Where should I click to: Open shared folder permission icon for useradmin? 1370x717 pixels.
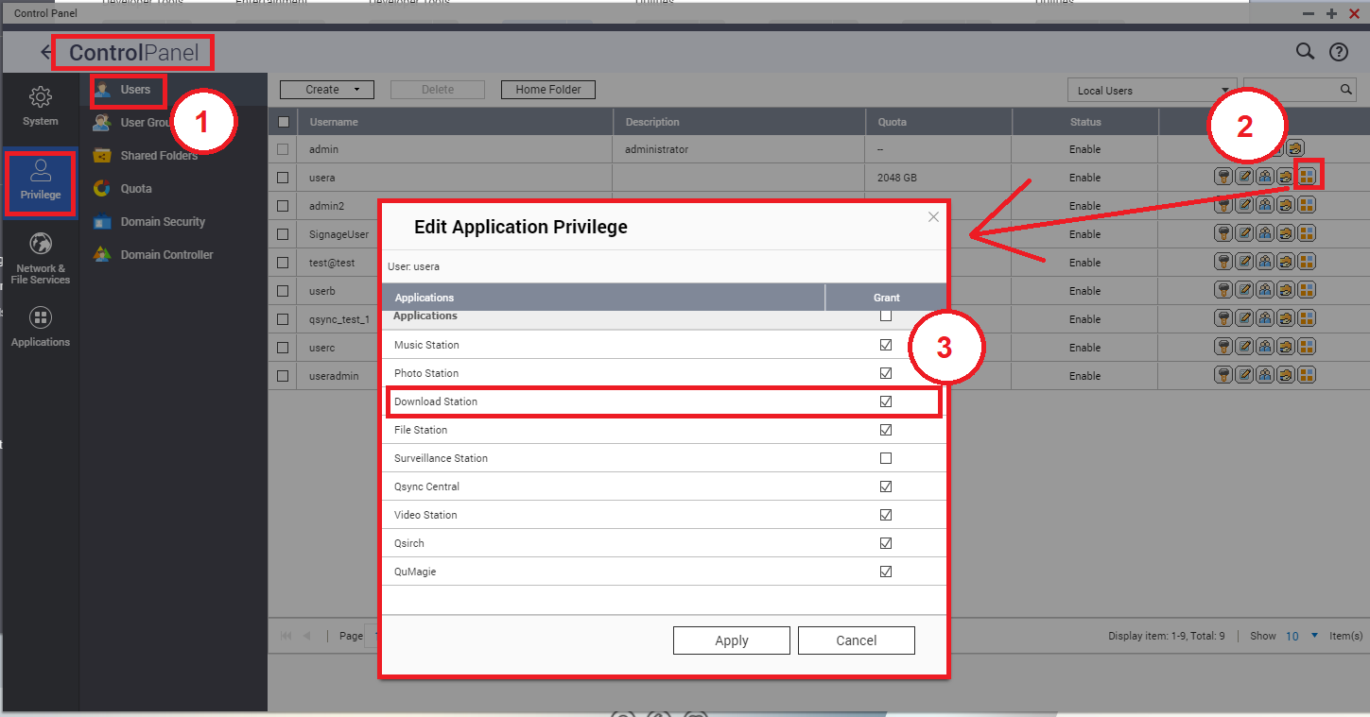pyautogui.click(x=1286, y=376)
